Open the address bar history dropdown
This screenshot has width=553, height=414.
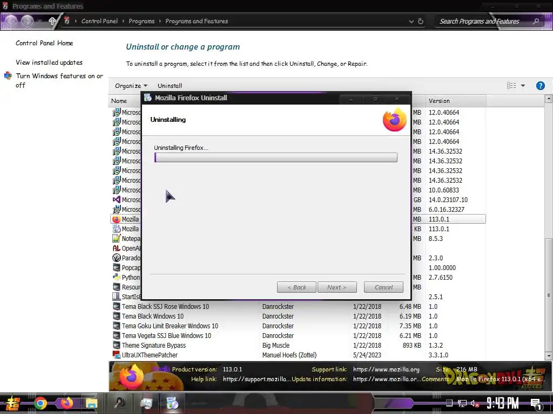411,22
